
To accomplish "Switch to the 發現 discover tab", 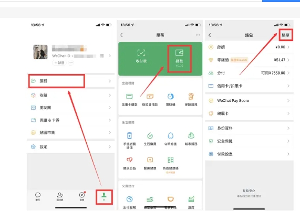I will pos(82,196).
